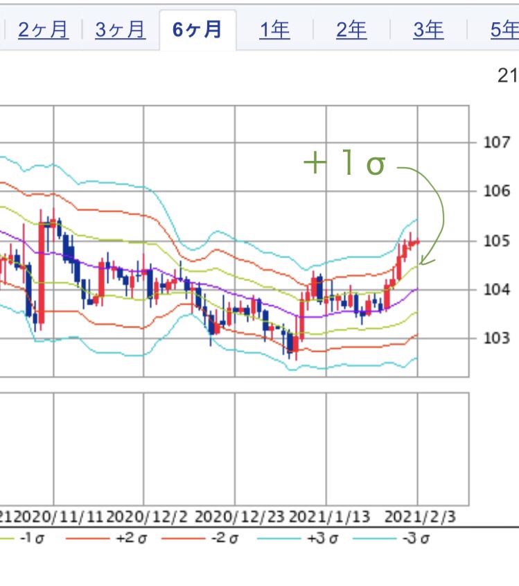Open the 5年 chart range tab
This screenshot has width=519, height=586.
(505, 30)
